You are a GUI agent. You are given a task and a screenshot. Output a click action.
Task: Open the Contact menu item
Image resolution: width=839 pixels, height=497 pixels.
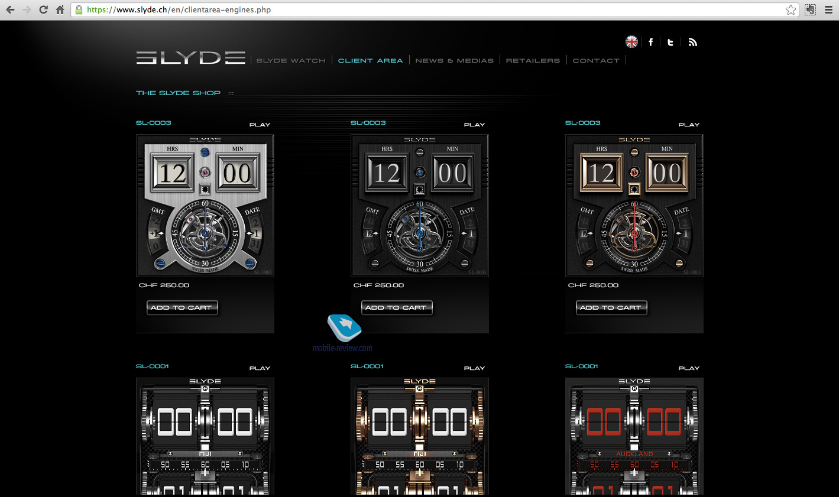(596, 60)
